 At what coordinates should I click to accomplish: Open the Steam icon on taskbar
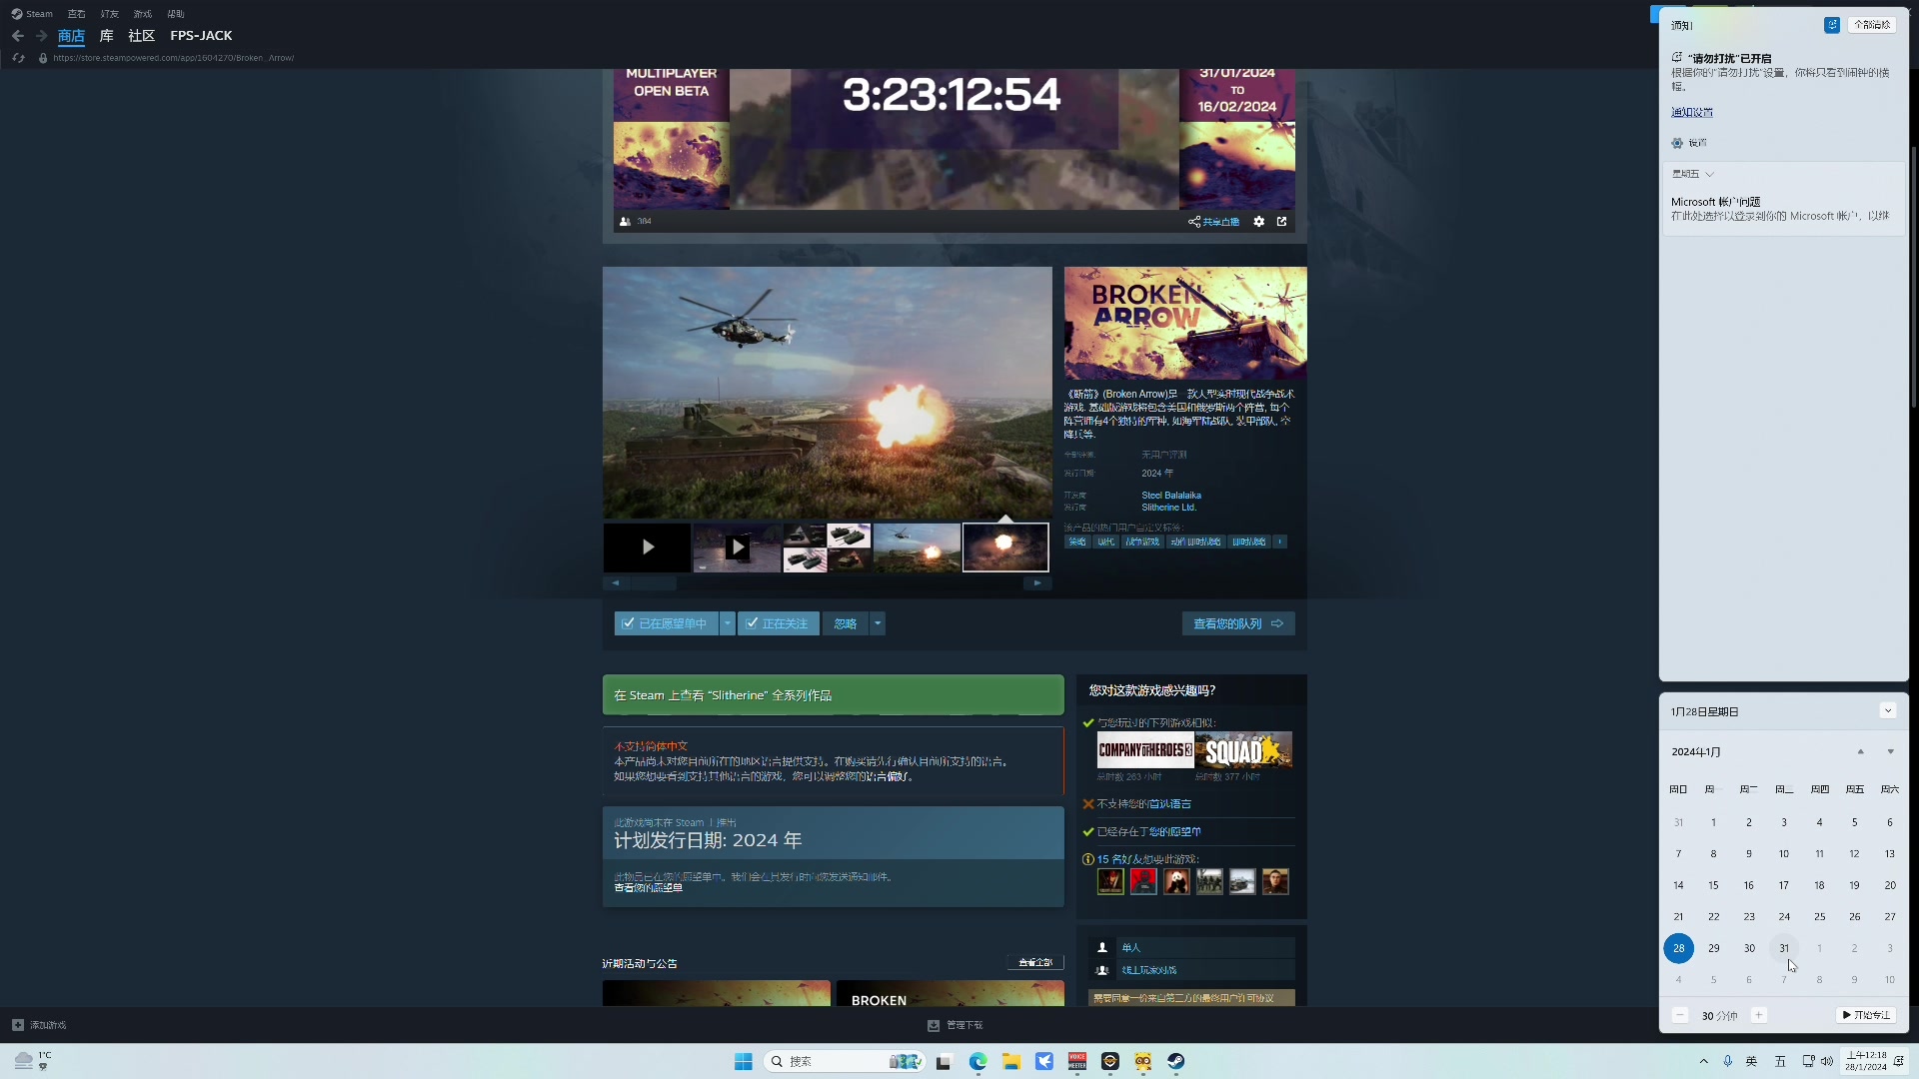(x=1176, y=1061)
